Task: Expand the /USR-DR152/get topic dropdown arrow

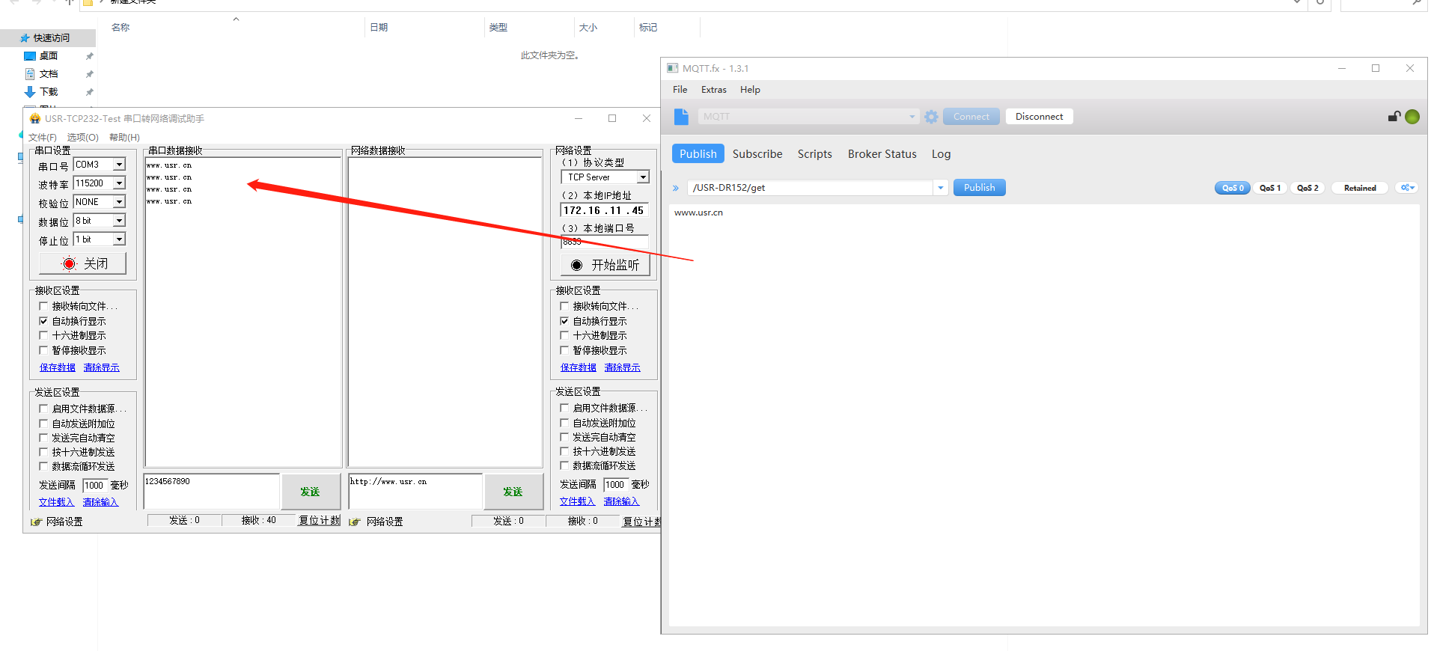Action: pyautogui.click(x=941, y=188)
